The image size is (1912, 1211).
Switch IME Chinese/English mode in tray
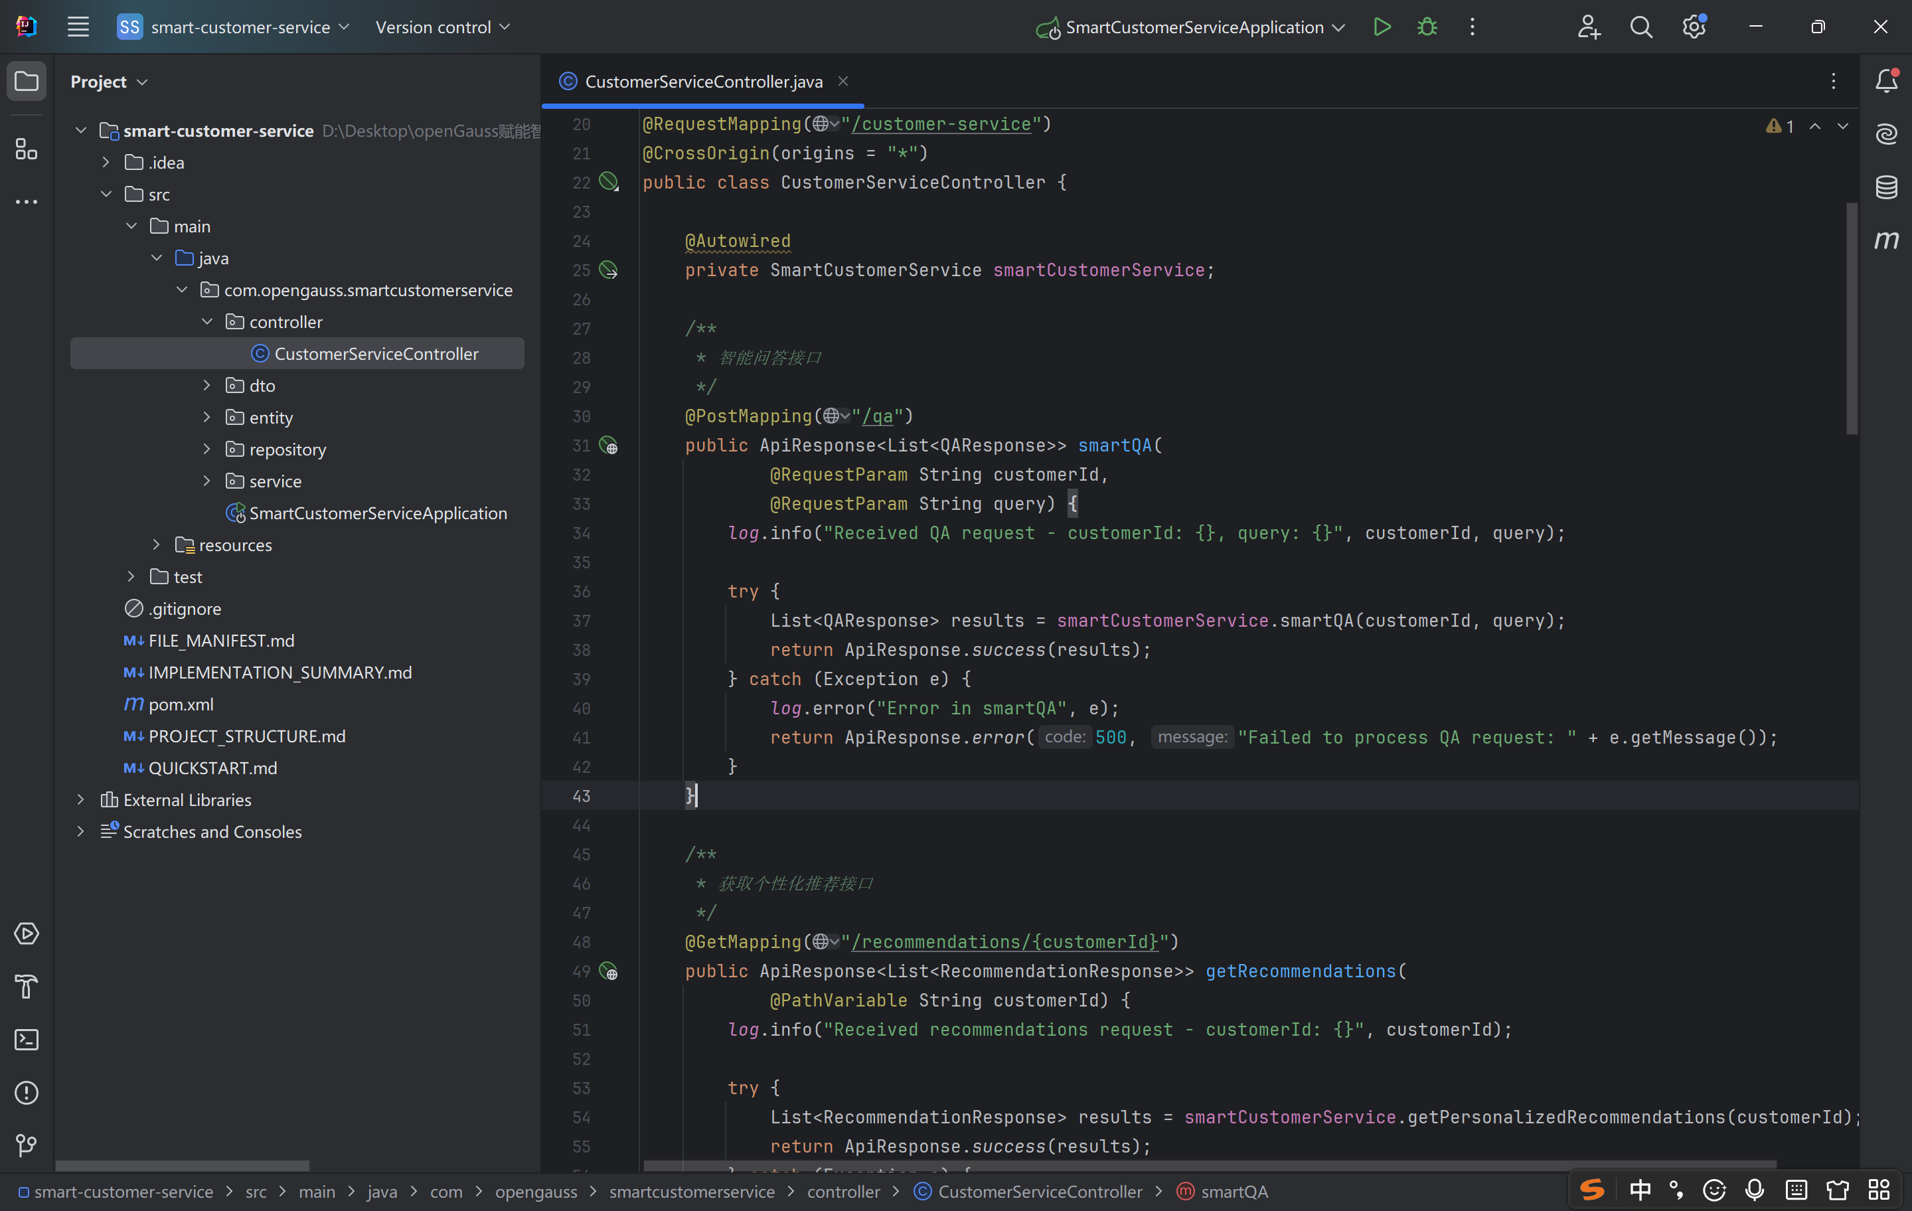coord(1640,1190)
